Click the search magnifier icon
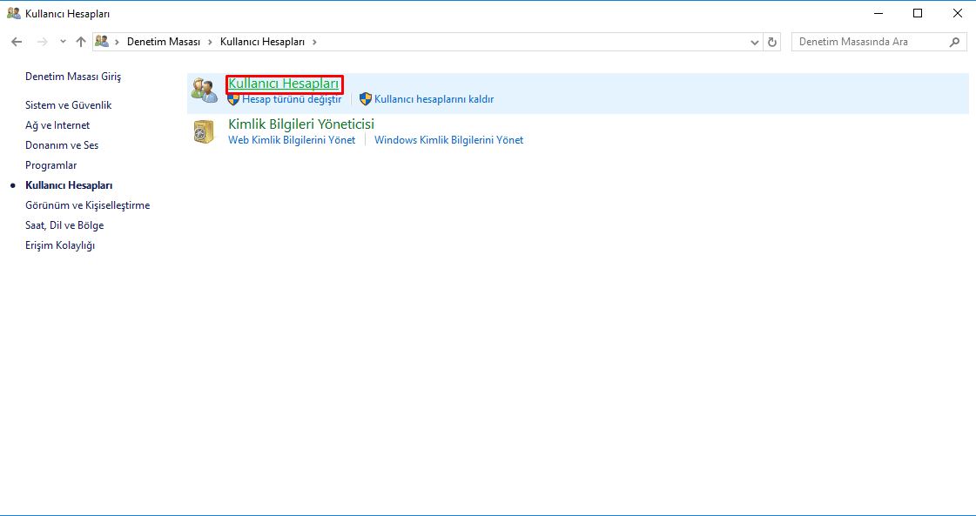The width and height of the screenshot is (976, 516). (955, 42)
